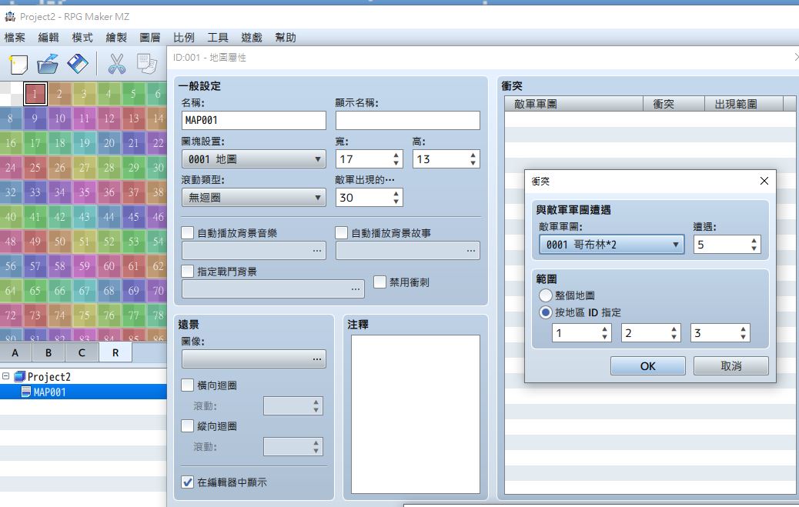Click the Open Project folder icon

(48, 64)
